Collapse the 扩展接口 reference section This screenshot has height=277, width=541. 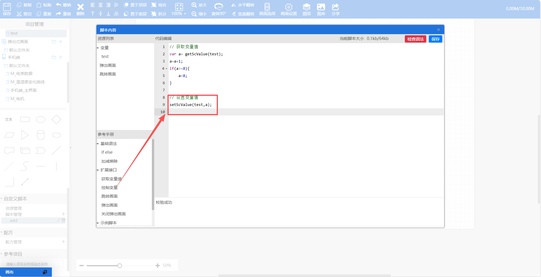coord(98,170)
